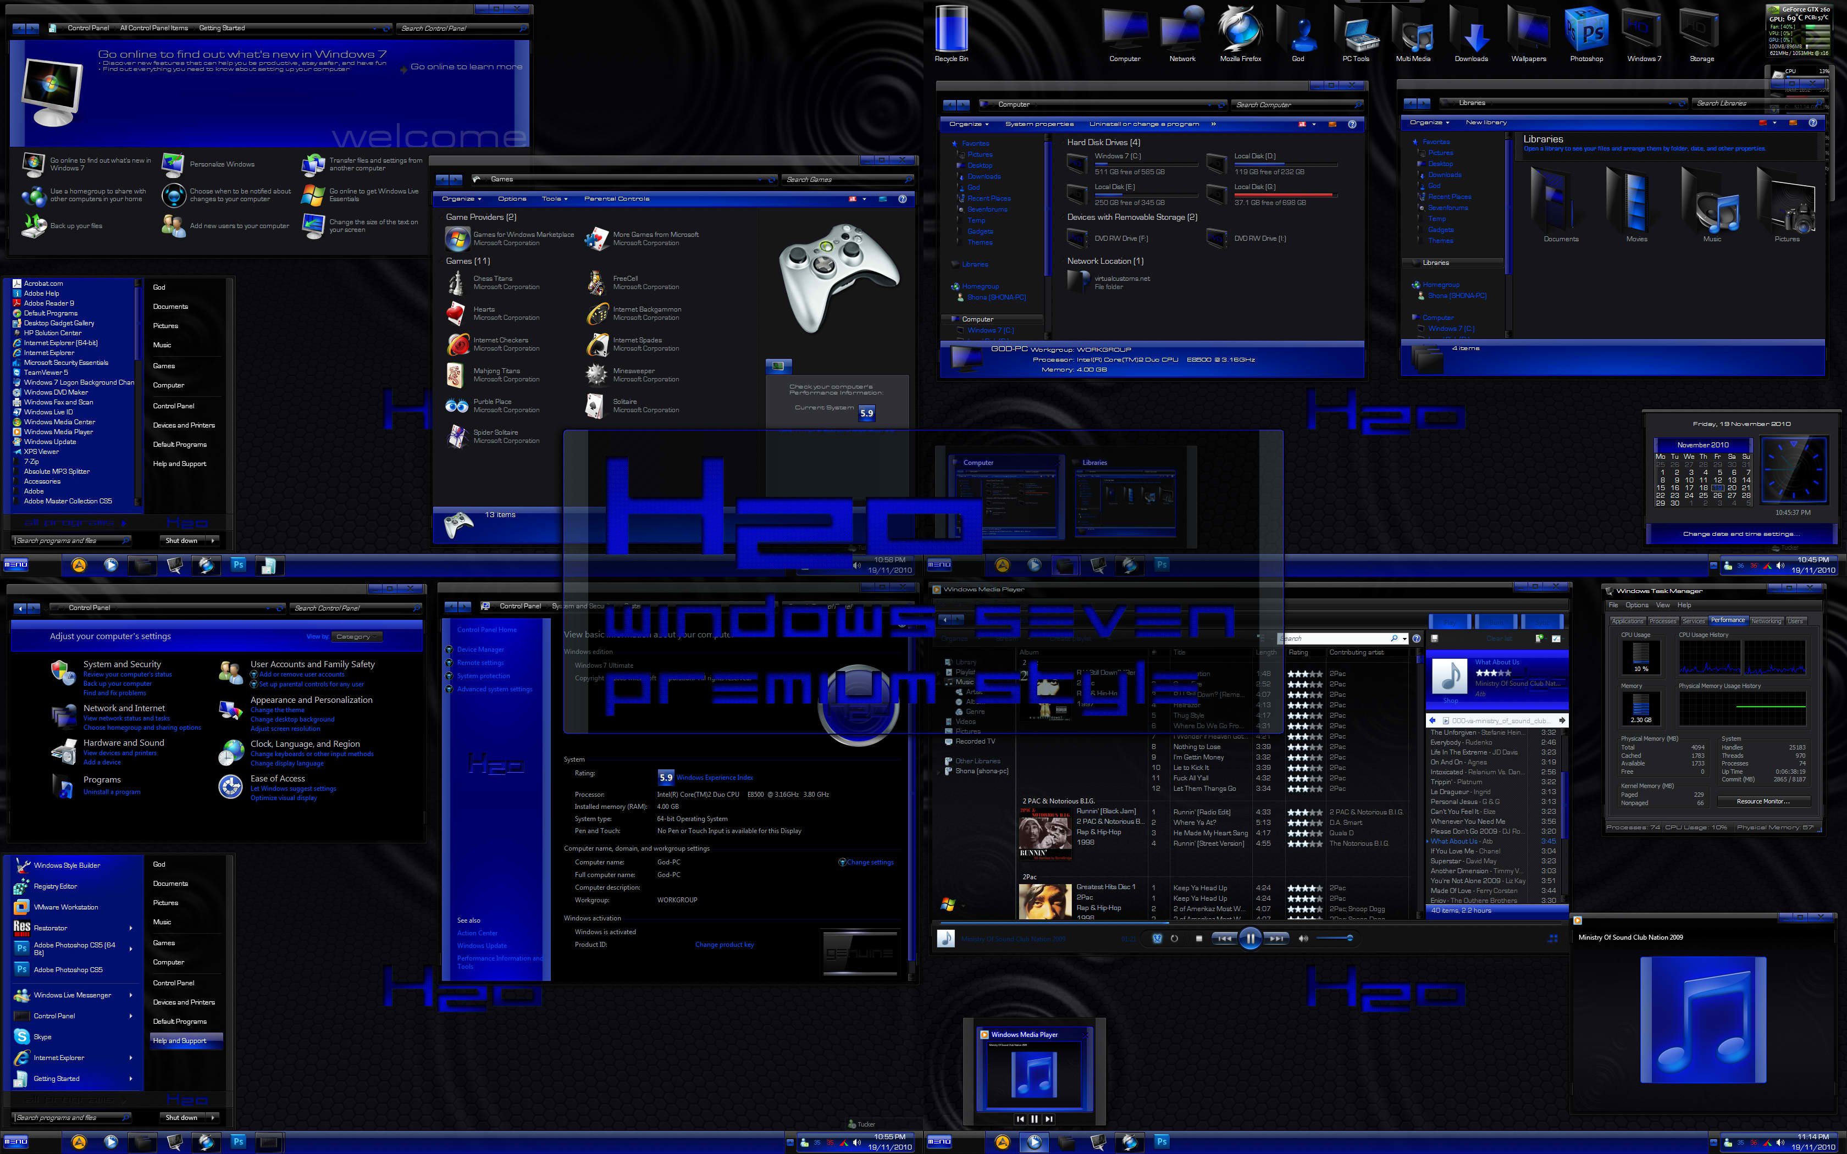Click Change date and time settings link
Screen dimensions: 1847x1154
[x=1741, y=534]
